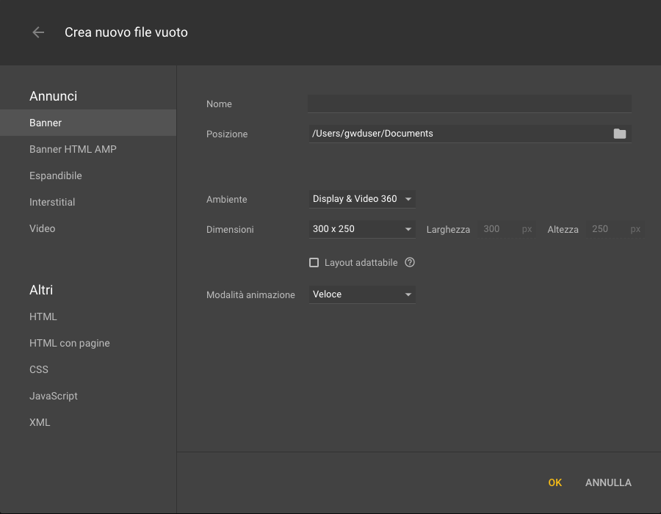661x514 pixels.
Task: Open the Modalità animazione dropdown
Action: pyautogui.click(x=362, y=294)
